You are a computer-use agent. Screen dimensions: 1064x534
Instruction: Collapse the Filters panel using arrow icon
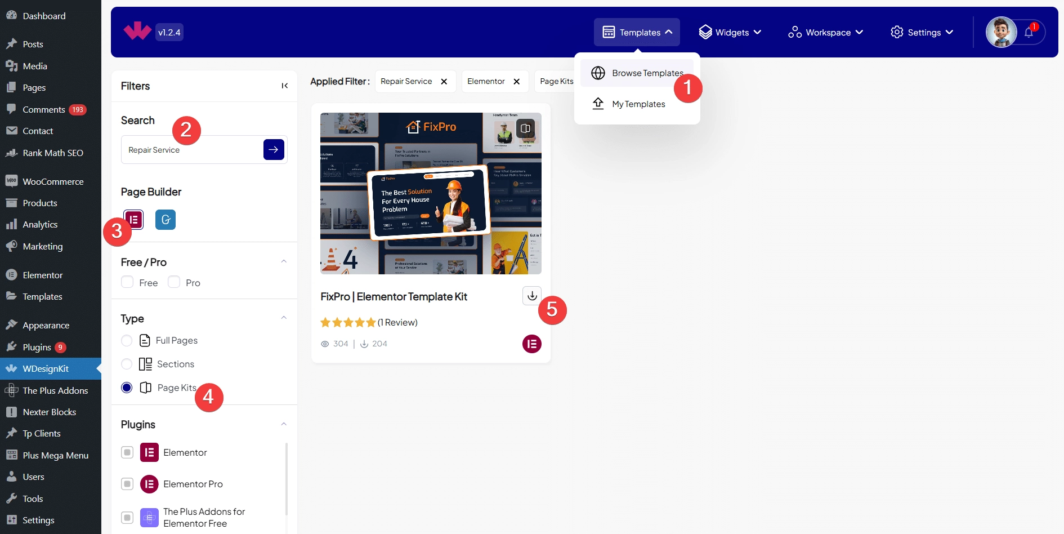pyautogui.click(x=285, y=86)
